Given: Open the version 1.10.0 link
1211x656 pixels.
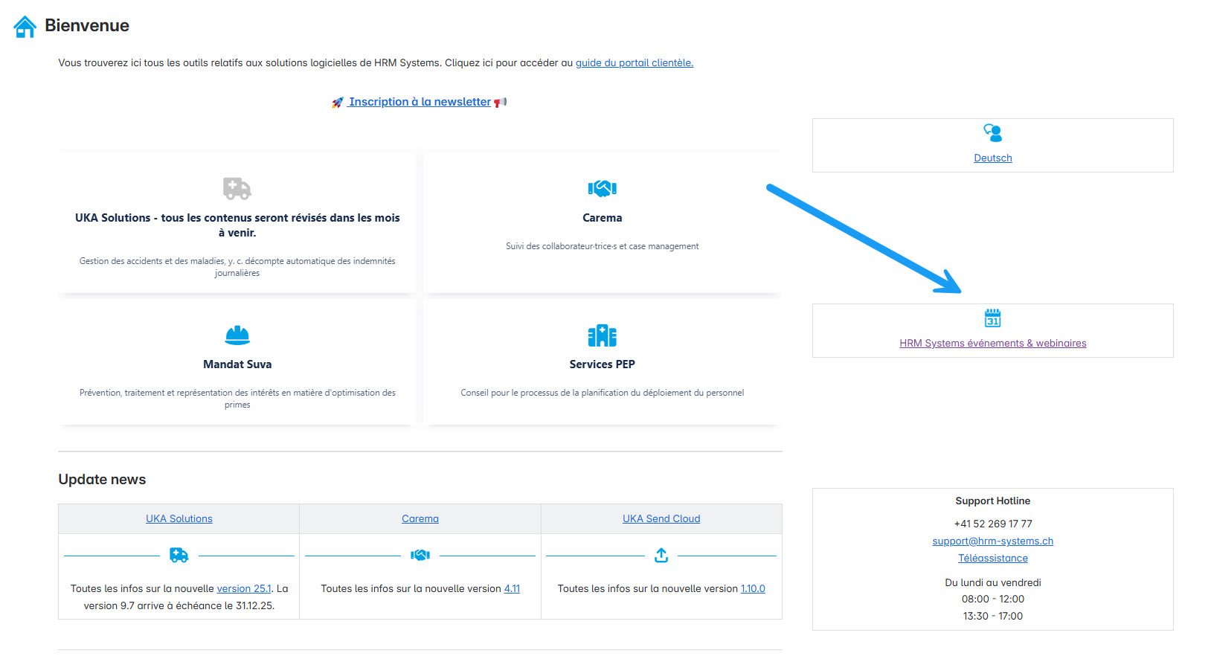Looking at the screenshot, I should 753,588.
